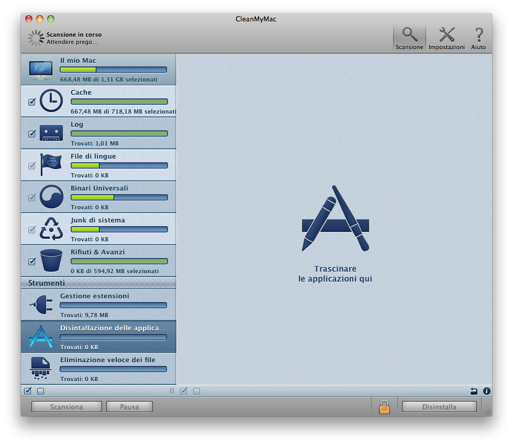The image size is (513, 445).
Task: Select the Binari Universali icon
Action: 51,197
